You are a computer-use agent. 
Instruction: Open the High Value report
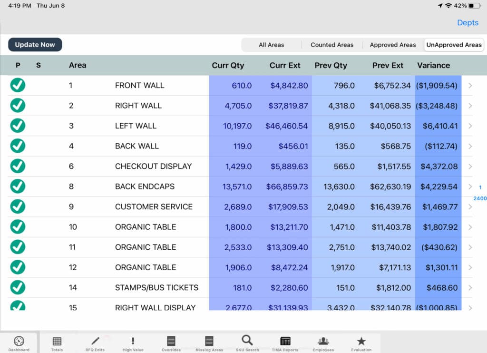pos(133,343)
